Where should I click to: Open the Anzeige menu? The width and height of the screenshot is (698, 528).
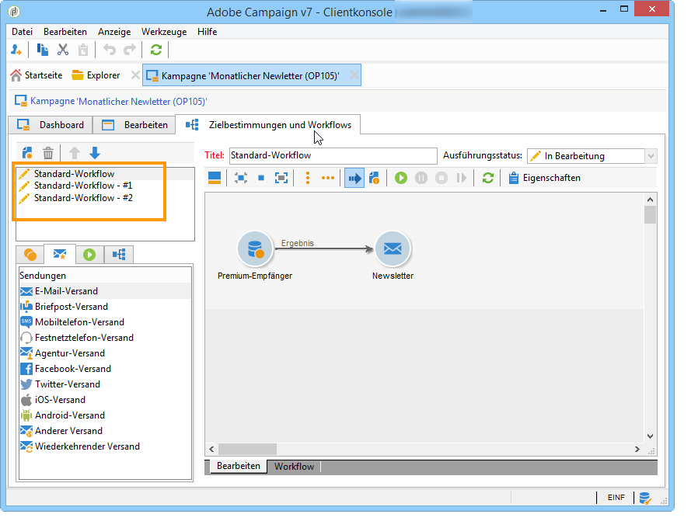114,32
